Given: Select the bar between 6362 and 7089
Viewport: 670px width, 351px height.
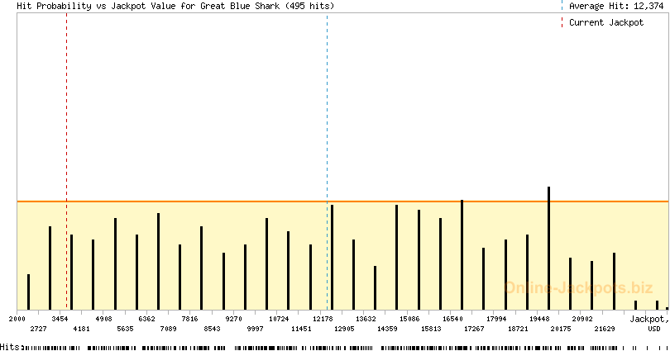Looking at the screenshot, I should coord(158,261).
